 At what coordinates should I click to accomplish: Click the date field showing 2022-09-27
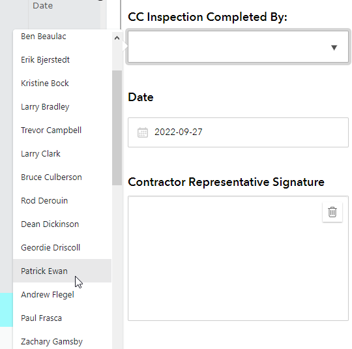[238, 132]
